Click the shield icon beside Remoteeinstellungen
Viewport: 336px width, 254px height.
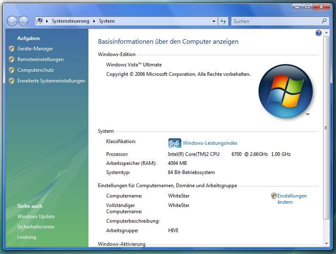point(12,59)
